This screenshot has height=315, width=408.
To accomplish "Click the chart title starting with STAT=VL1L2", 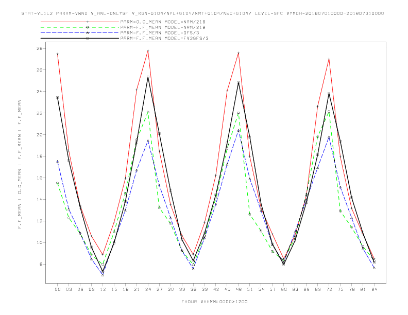I will coord(202,13).
